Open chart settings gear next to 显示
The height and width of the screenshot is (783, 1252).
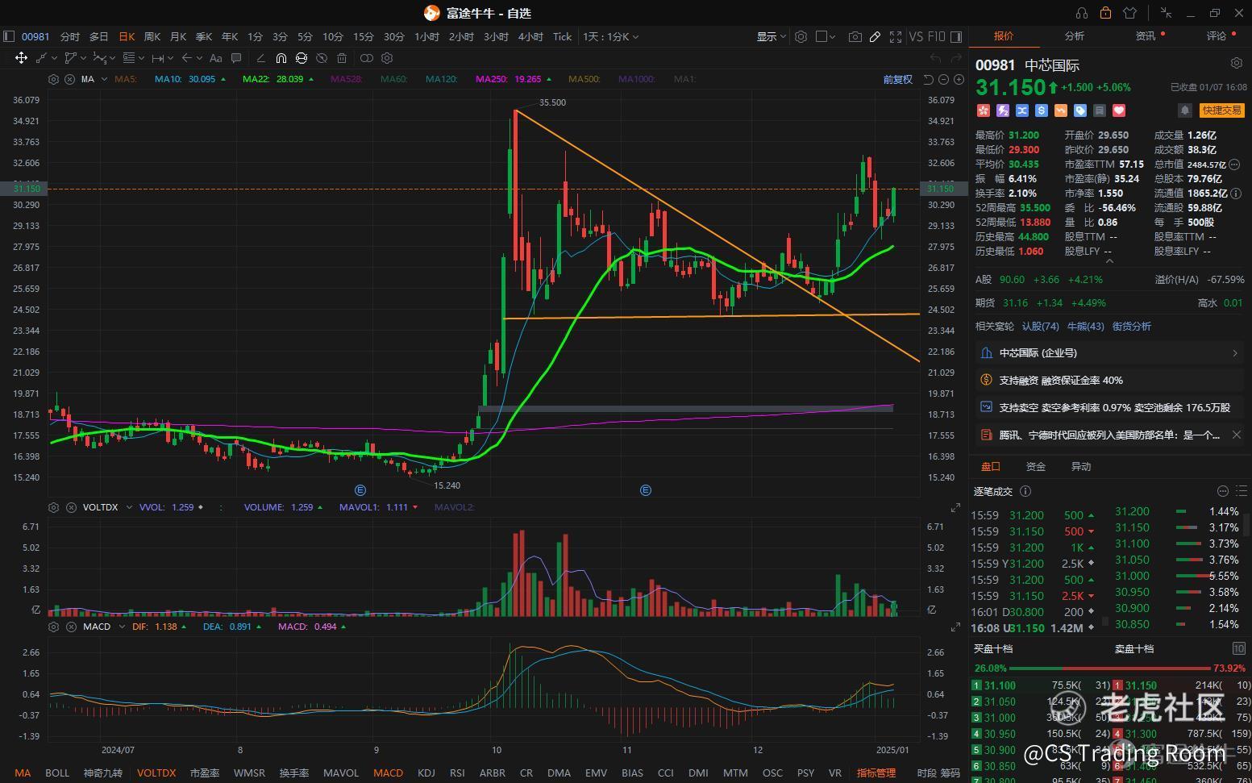[x=801, y=36]
